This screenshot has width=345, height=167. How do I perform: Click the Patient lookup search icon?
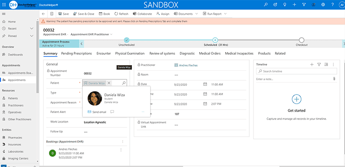(x=124, y=83)
